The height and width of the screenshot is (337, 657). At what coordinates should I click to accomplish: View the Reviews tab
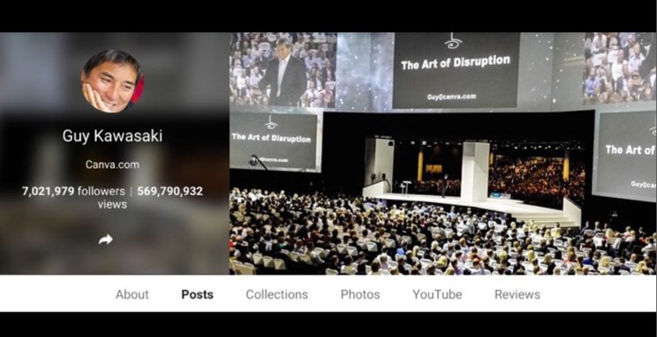pos(517,294)
